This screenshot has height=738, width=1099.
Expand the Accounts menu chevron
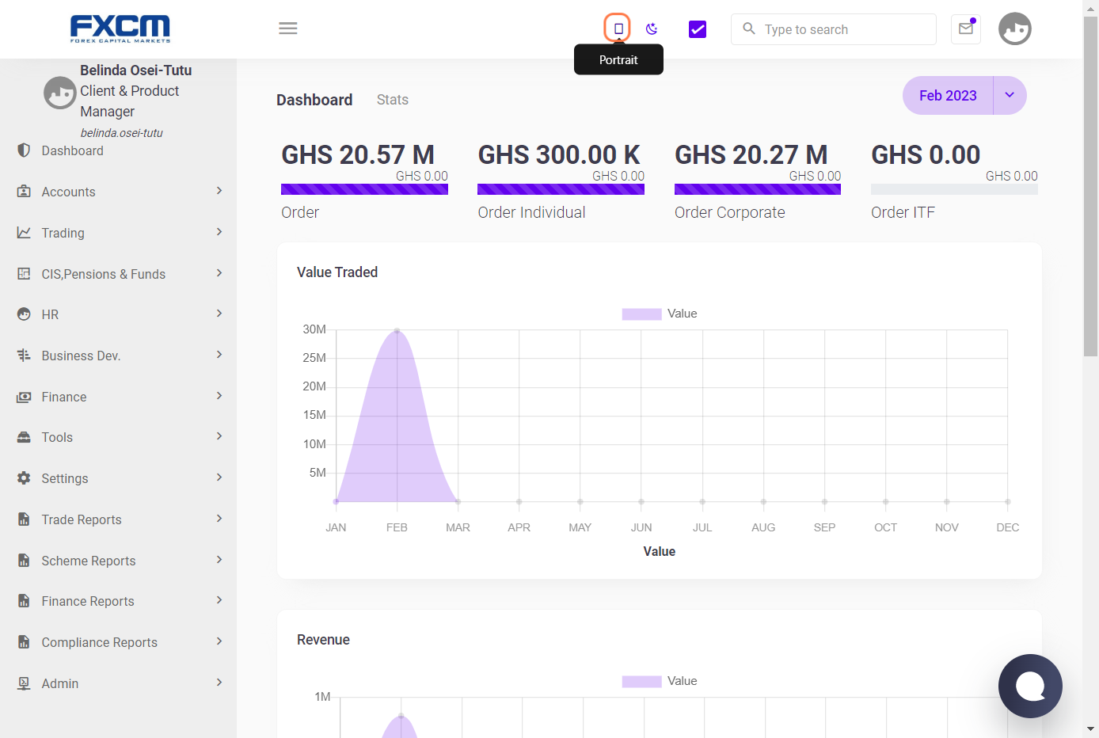tap(219, 191)
